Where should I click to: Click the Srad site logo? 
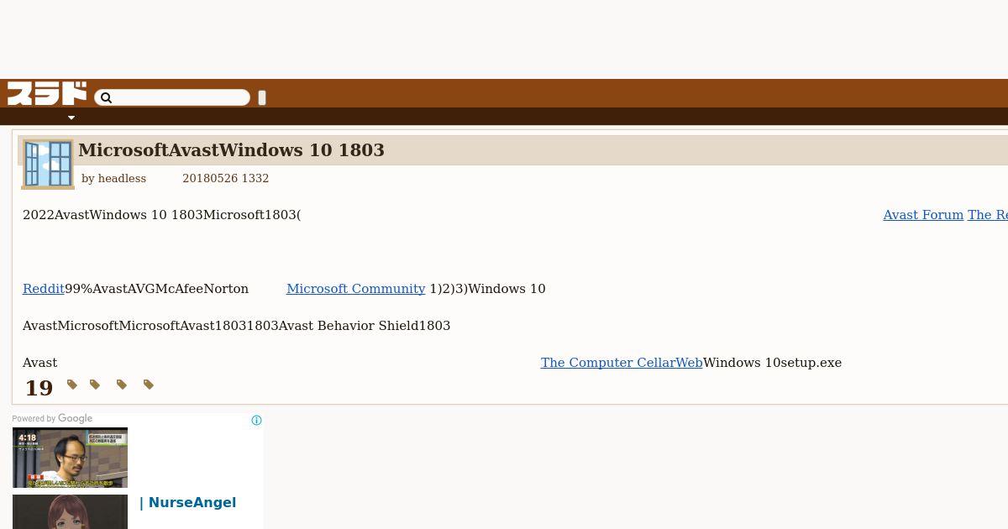pyautogui.click(x=47, y=93)
